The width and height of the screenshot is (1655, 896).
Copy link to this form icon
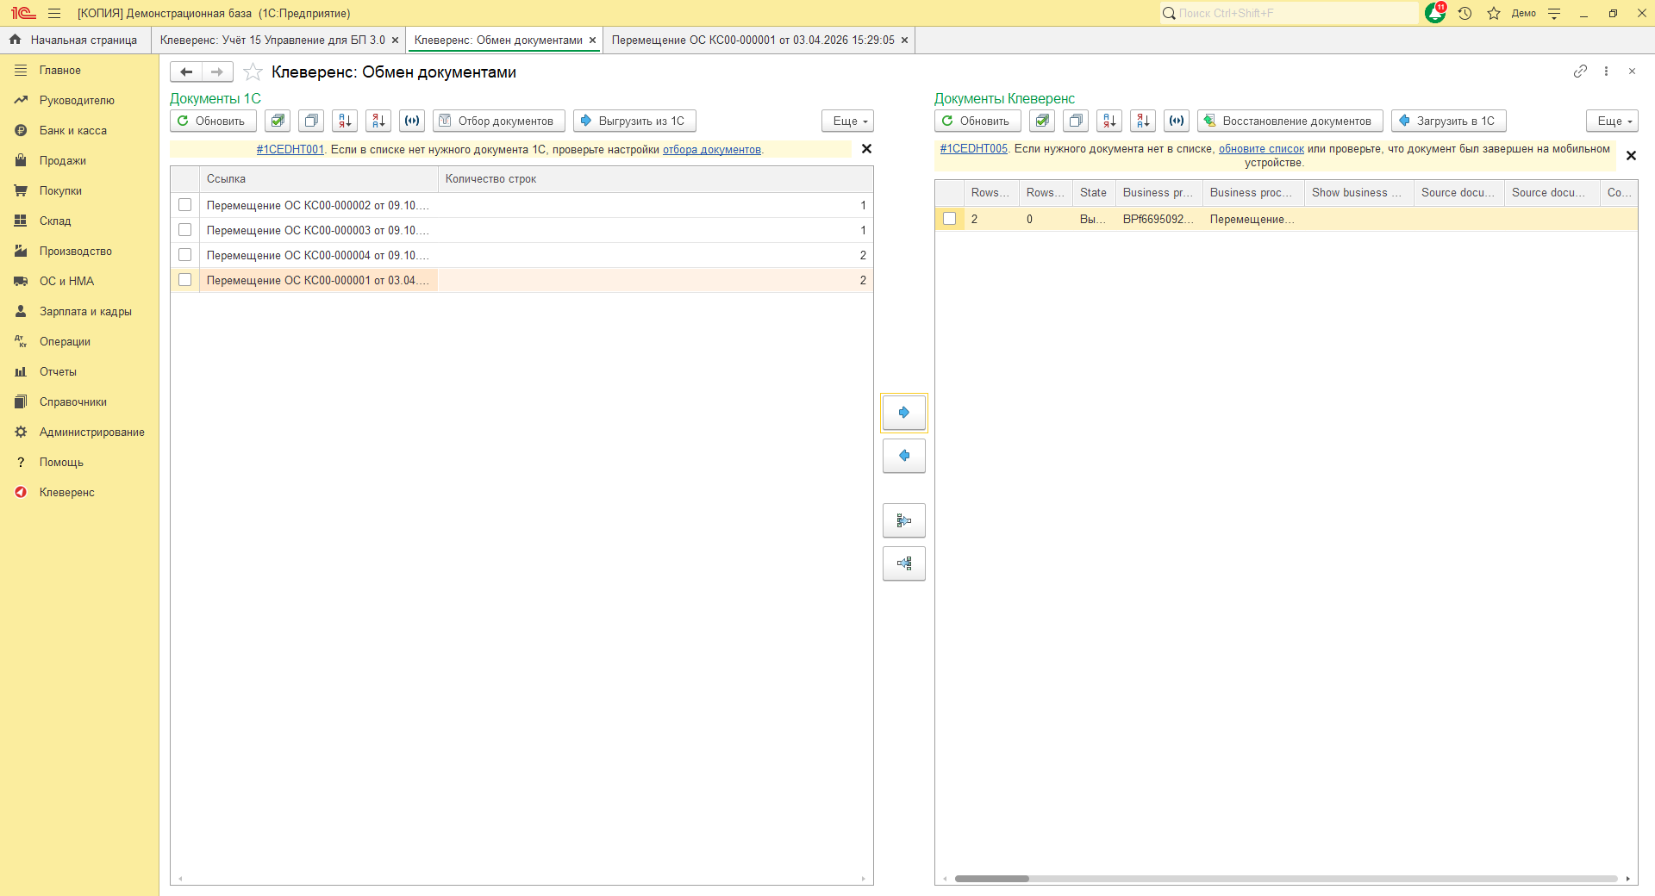[x=1580, y=72]
